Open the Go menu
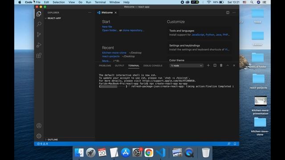 tap(80, 2)
